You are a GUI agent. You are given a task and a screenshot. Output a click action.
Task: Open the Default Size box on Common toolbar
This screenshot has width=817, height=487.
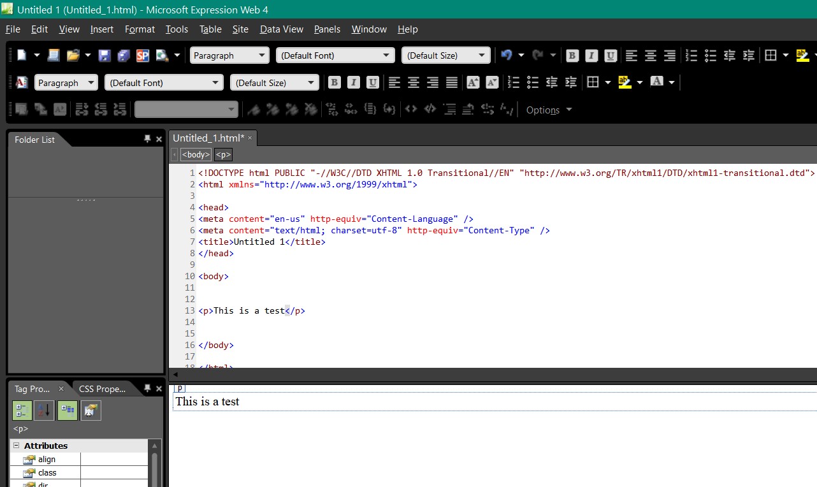446,55
